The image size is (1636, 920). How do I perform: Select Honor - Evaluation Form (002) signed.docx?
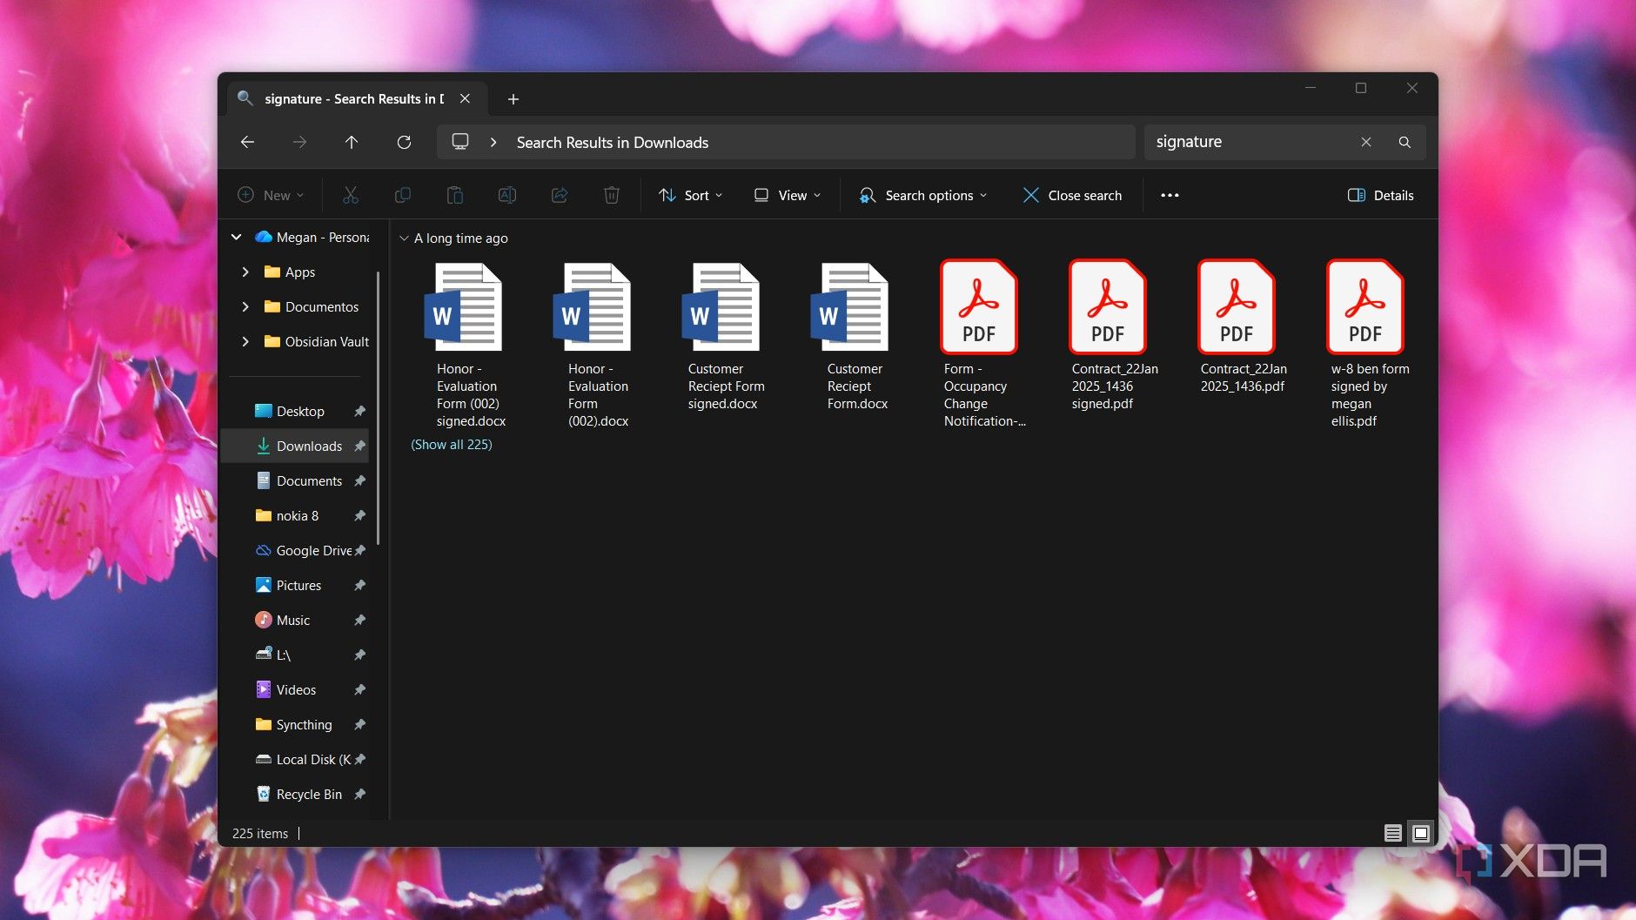coord(468,345)
